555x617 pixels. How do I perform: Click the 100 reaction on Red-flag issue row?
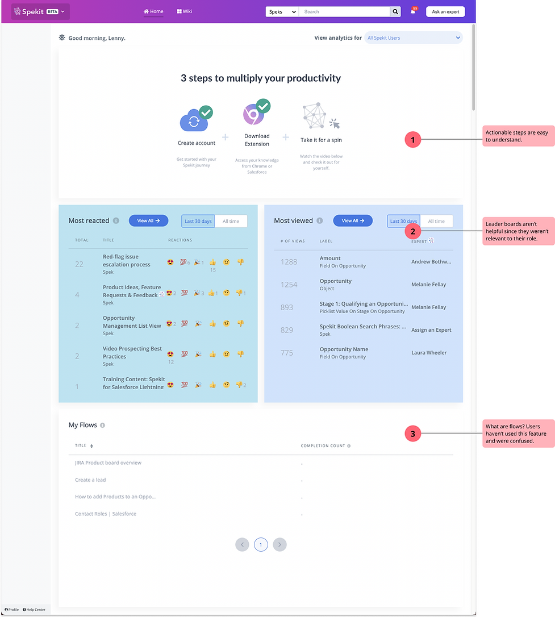pyautogui.click(x=183, y=262)
